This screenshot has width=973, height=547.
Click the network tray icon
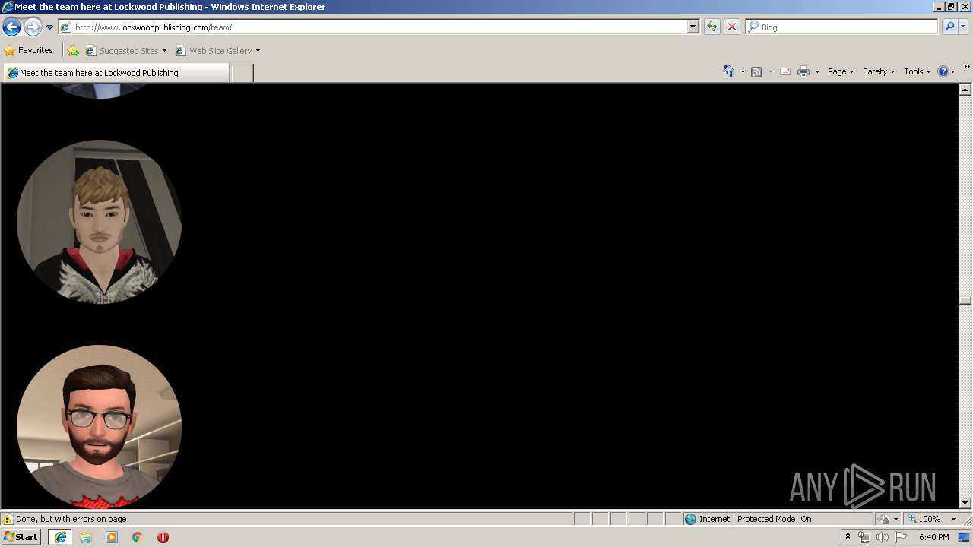pos(864,537)
